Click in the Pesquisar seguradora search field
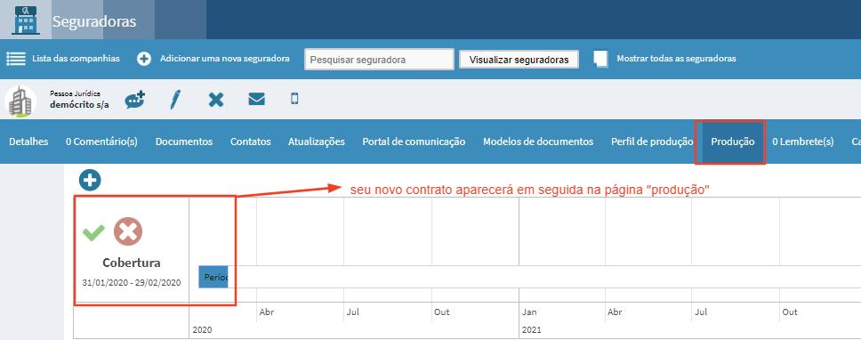 click(x=380, y=60)
